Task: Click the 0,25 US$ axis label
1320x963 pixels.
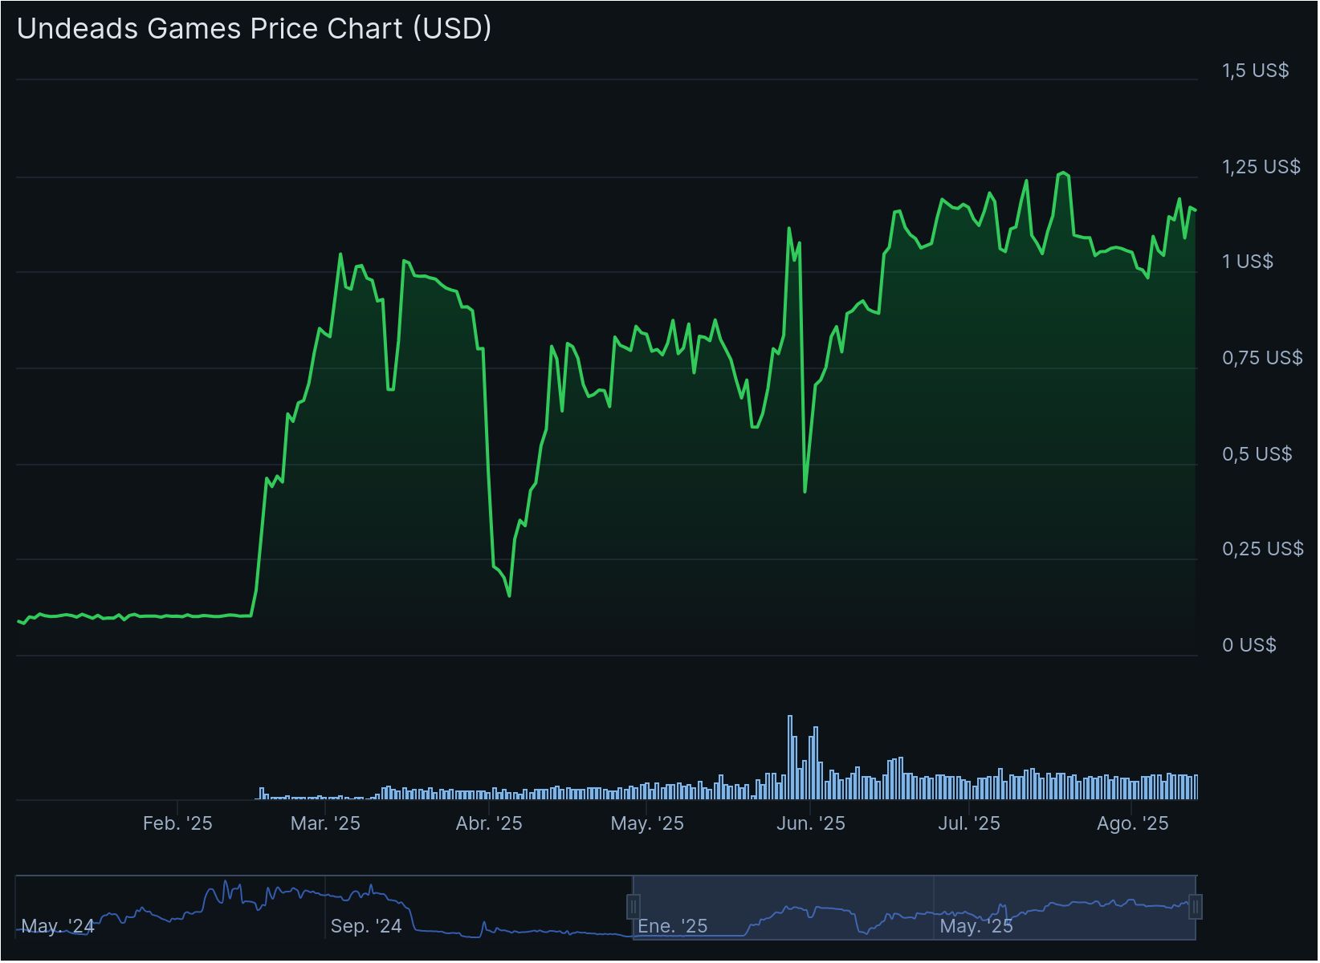Action: click(1263, 548)
